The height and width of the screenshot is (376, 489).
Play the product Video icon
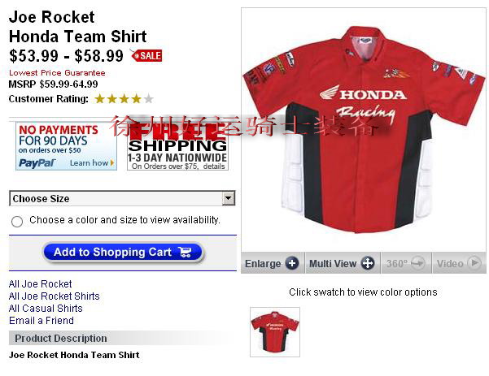(474, 263)
